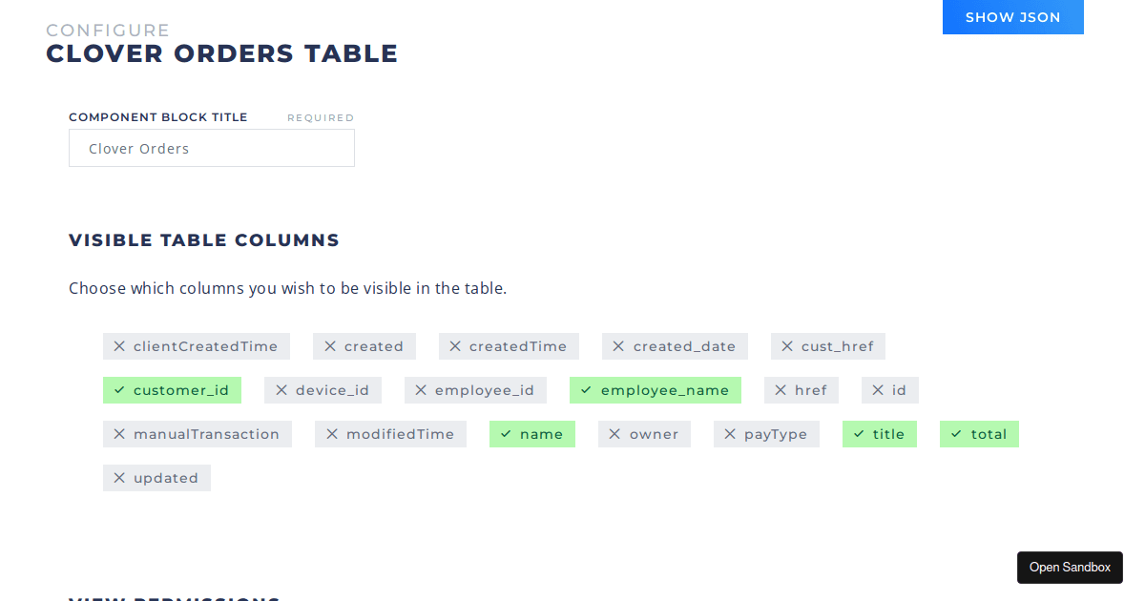1145x601 pixels.
Task: Click the checkmark icon on customer_id chip
Action: (119, 390)
